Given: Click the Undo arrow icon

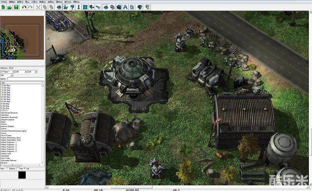Looking at the screenshot, I should click(x=24, y=7).
